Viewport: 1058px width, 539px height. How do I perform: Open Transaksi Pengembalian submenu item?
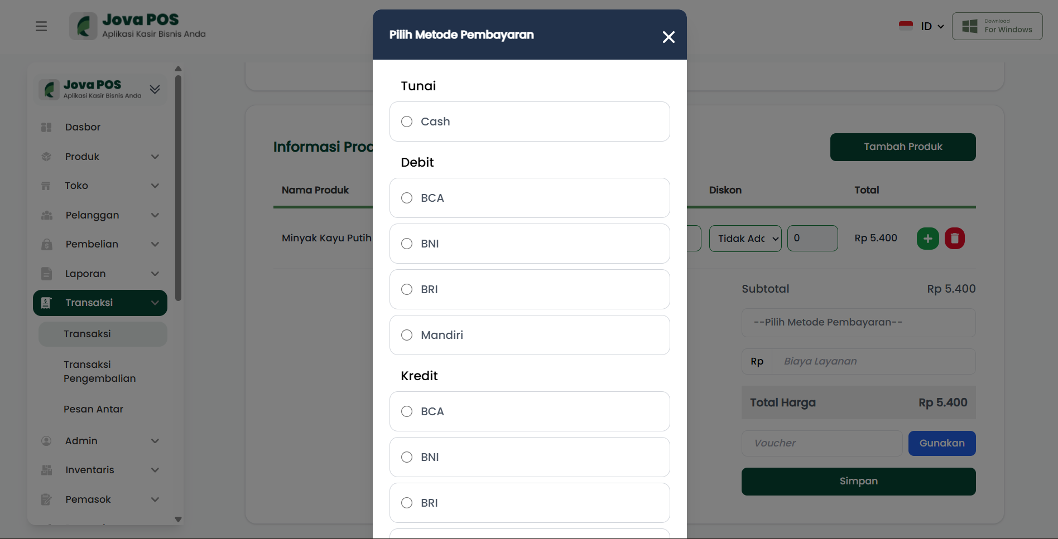[100, 371]
